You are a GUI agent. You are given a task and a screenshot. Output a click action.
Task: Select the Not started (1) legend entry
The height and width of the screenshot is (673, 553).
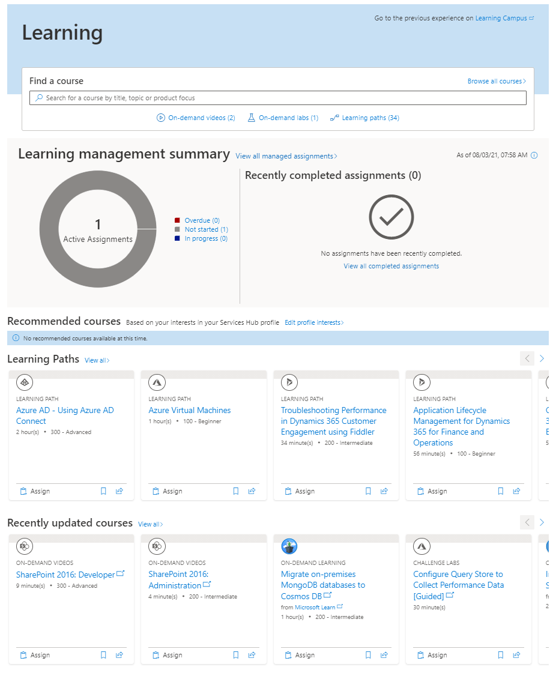point(201,229)
